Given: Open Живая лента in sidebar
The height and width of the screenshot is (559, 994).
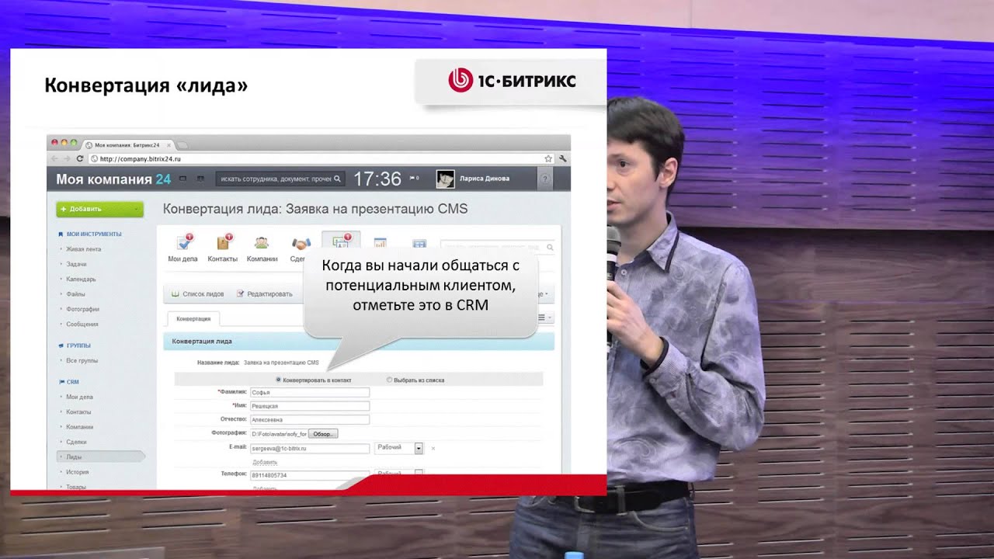Looking at the screenshot, I should pos(83,249).
